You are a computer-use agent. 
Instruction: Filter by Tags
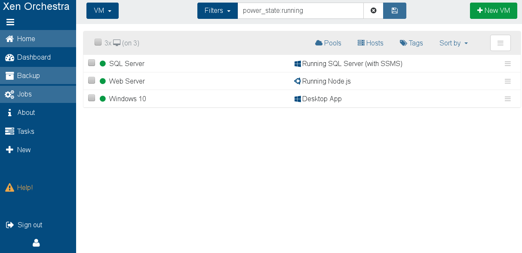tap(411, 43)
